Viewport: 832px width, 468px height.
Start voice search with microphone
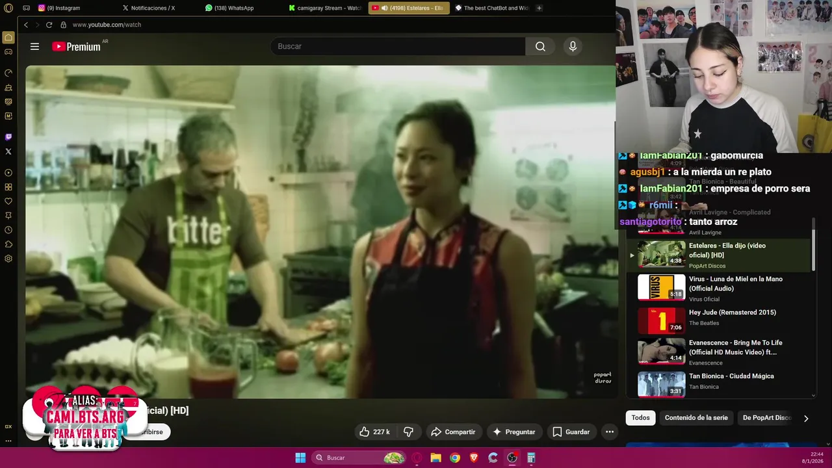pyautogui.click(x=573, y=46)
